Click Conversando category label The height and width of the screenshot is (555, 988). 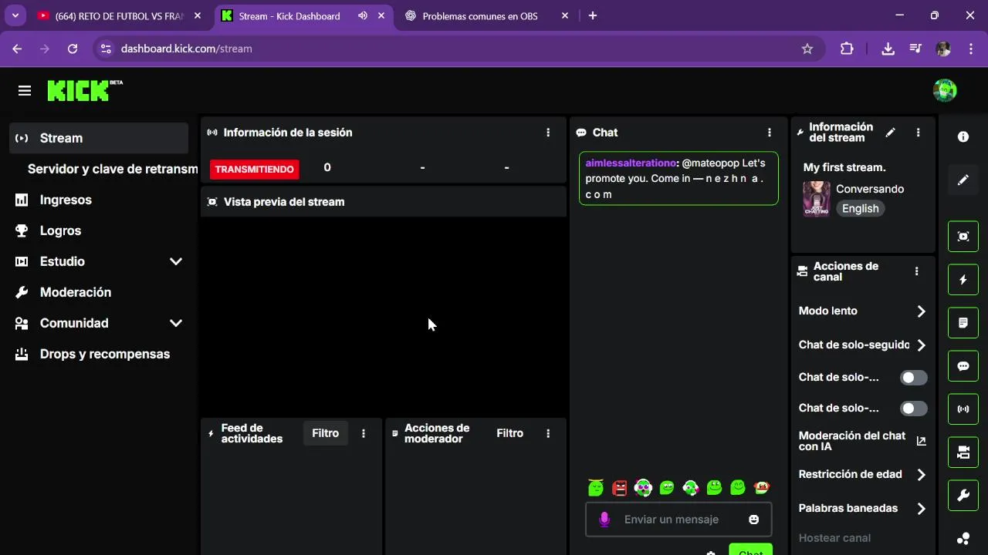(870, 189)
